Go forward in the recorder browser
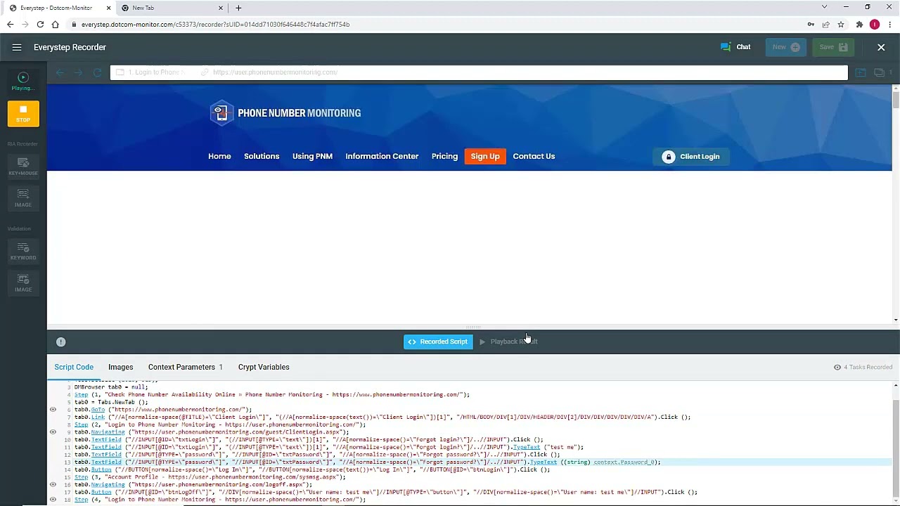 coord(78,72)
